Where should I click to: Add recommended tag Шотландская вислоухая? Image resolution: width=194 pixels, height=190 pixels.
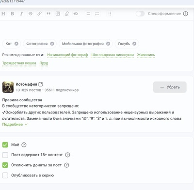[x=113, y=55]
